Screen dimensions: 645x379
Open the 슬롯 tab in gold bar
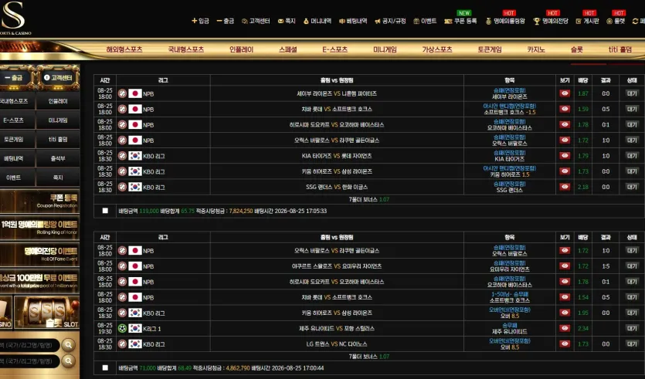coord(577,49)
